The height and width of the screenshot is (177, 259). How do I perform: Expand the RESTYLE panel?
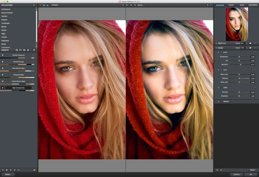coord(216,43)
